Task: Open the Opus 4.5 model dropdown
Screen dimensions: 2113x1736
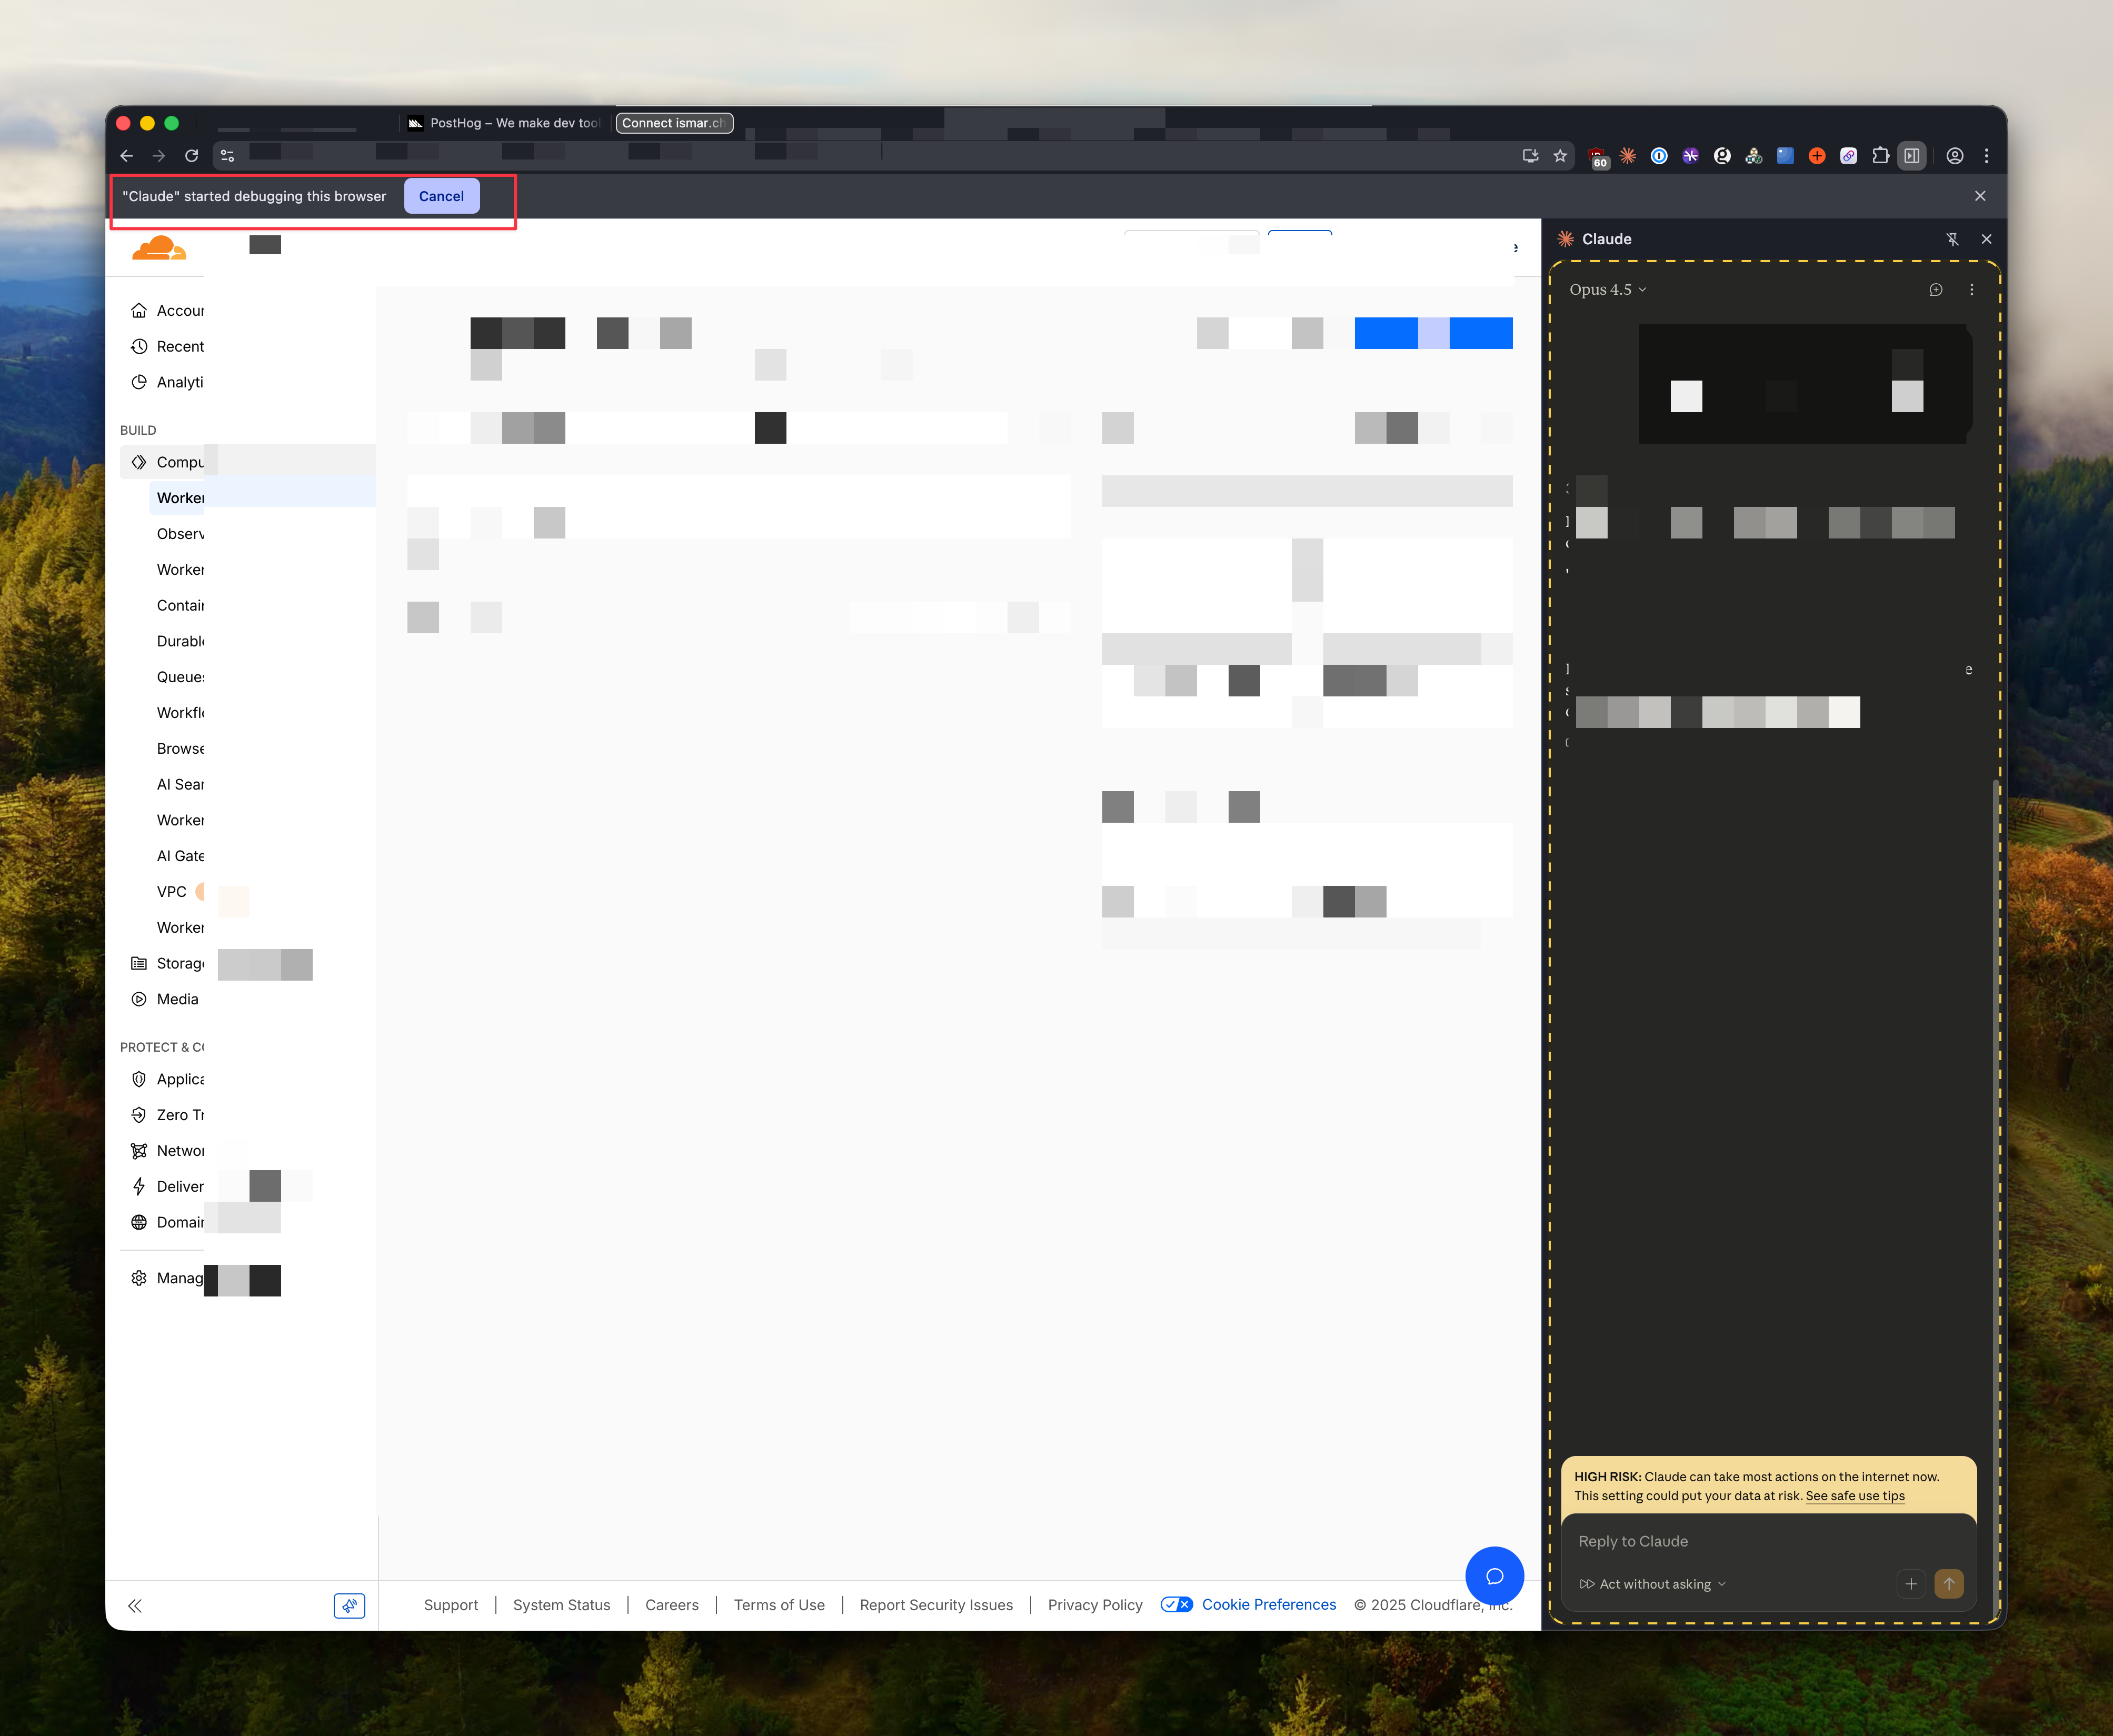Action: 1607,290
